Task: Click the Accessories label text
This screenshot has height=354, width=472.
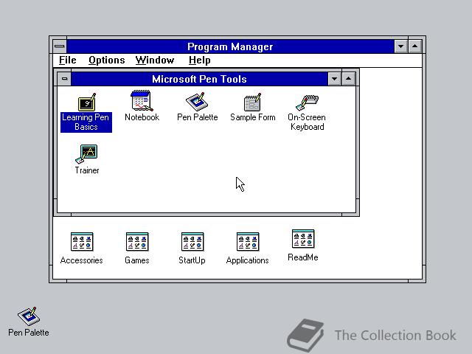Action: [82, 260]
